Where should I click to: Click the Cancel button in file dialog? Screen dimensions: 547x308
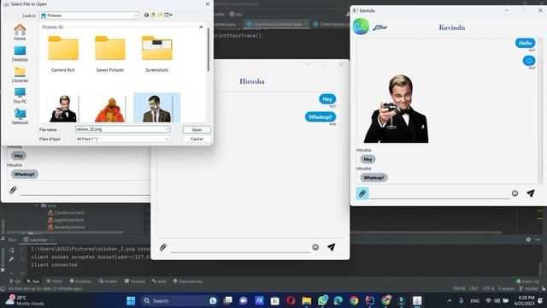(197, 139)
